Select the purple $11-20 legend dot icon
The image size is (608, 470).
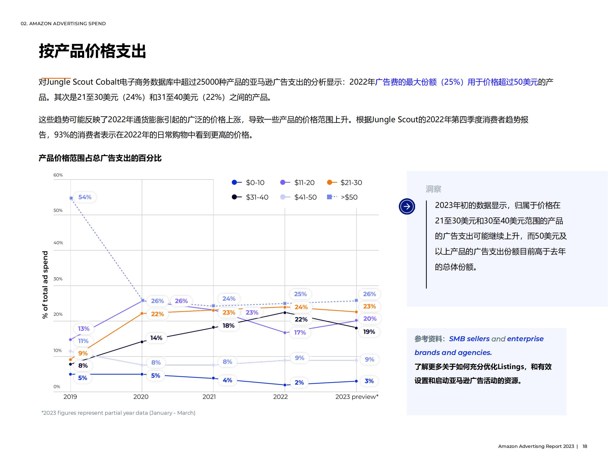point(282,183)
